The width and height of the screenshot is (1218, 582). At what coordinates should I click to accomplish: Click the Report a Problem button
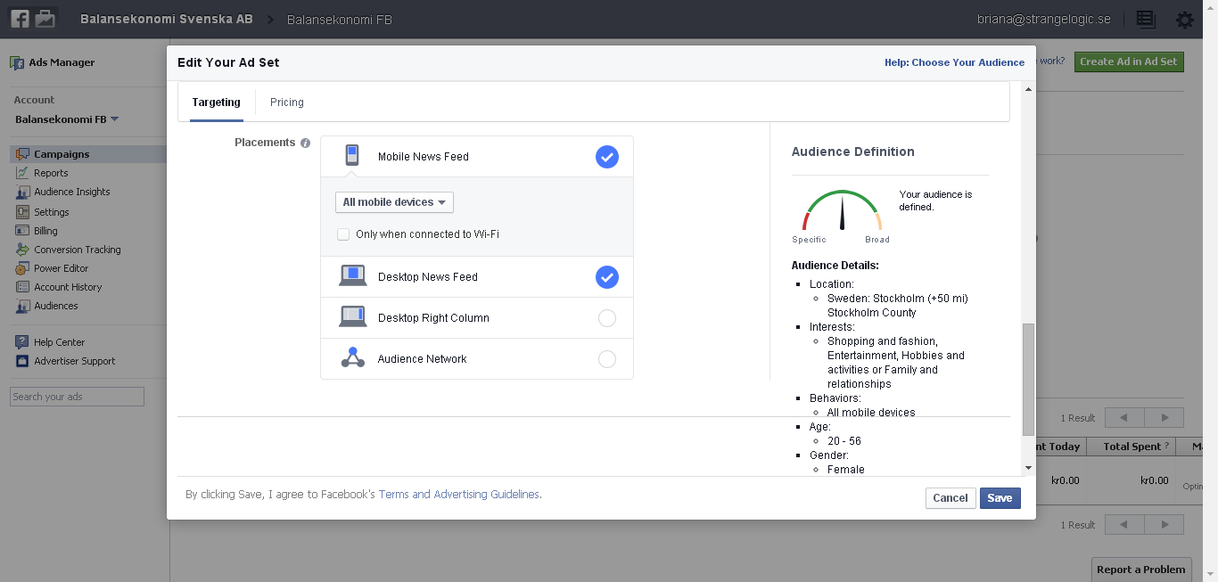pyautogui.click(x=1141, y=570)
